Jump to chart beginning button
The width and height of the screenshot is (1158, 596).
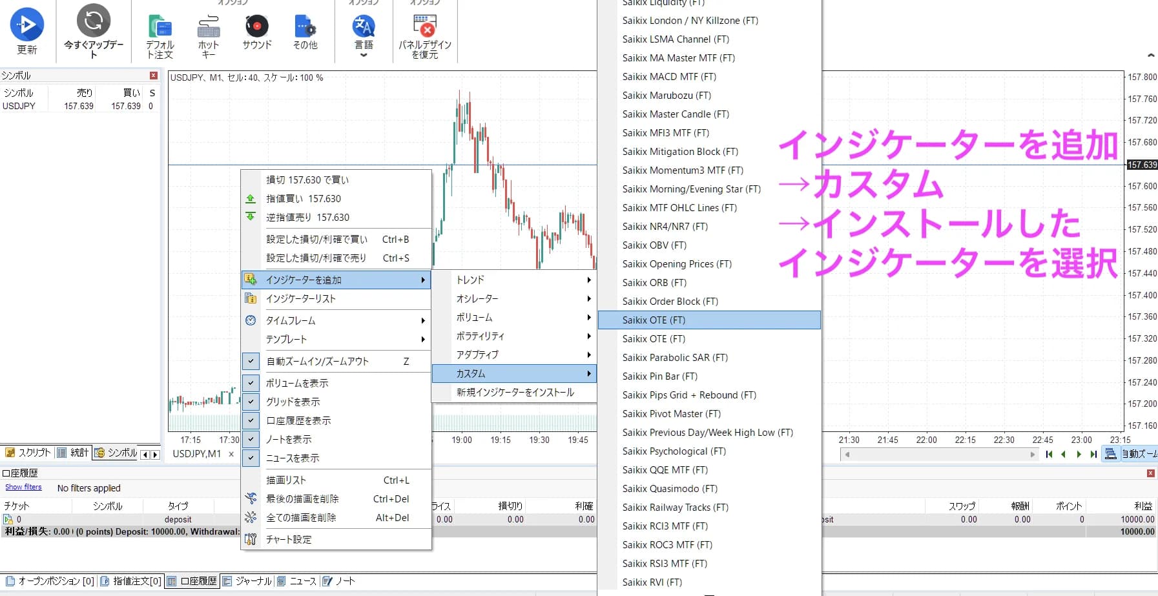[1049, 454]
